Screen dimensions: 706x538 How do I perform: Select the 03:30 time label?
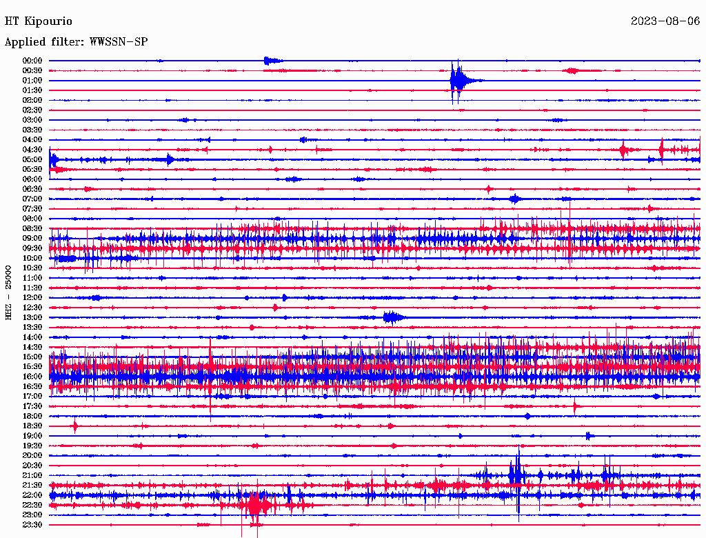pyautogui.click(x=32, y=130)
